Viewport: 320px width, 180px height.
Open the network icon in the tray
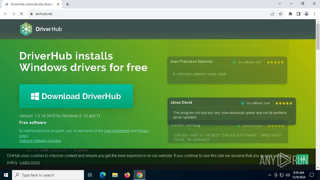pos(282,175)
